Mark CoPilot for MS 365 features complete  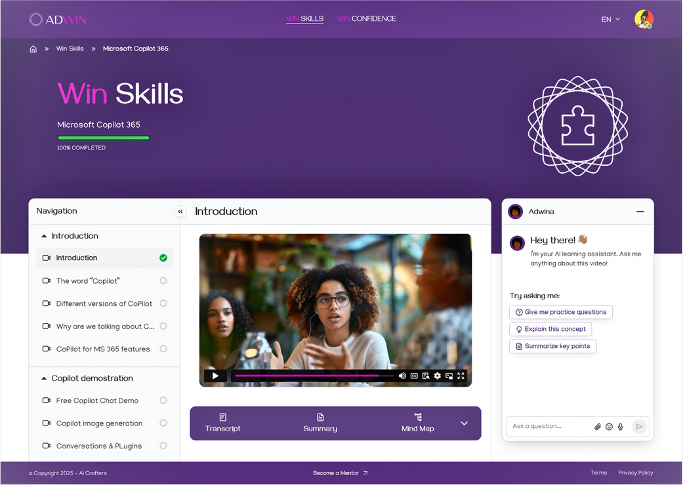[163, 349]
